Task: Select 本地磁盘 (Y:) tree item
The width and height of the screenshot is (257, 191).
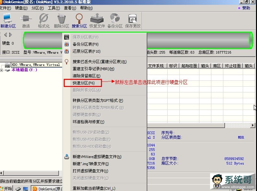Action: [x=24, y=70]
